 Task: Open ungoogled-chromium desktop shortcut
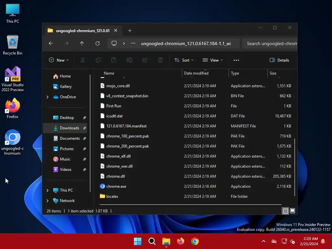(13, 143)
